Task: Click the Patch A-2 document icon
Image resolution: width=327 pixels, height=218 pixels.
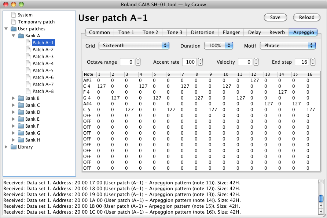Action: tap(28, 49)
